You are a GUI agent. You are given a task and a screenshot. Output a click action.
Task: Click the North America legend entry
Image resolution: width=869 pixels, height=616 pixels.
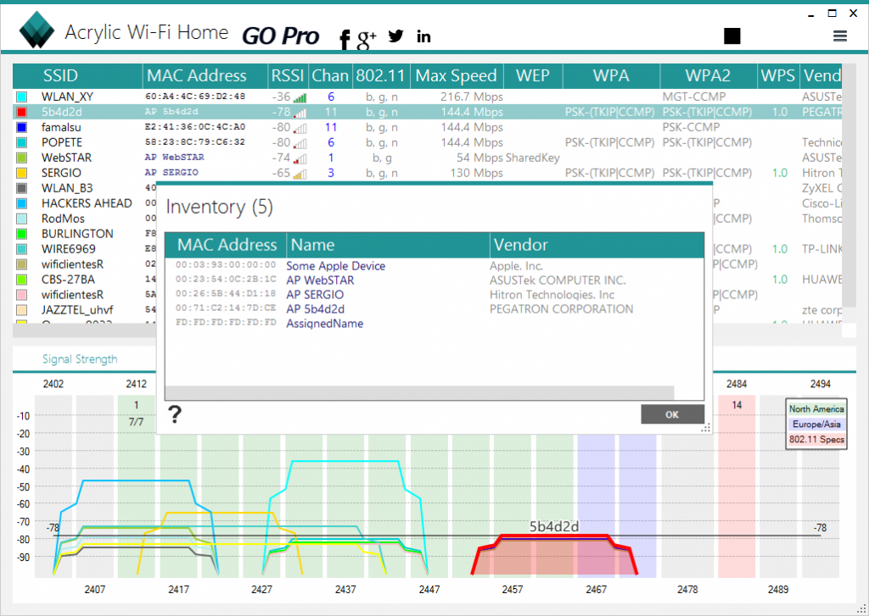coord(816,408)
